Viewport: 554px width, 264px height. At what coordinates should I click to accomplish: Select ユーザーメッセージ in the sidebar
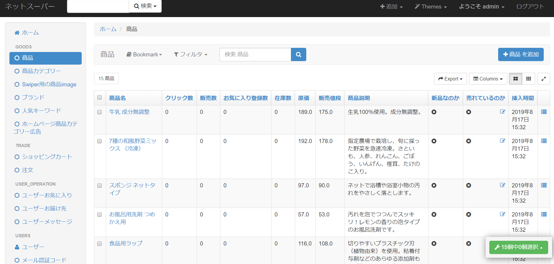(46, 222)
